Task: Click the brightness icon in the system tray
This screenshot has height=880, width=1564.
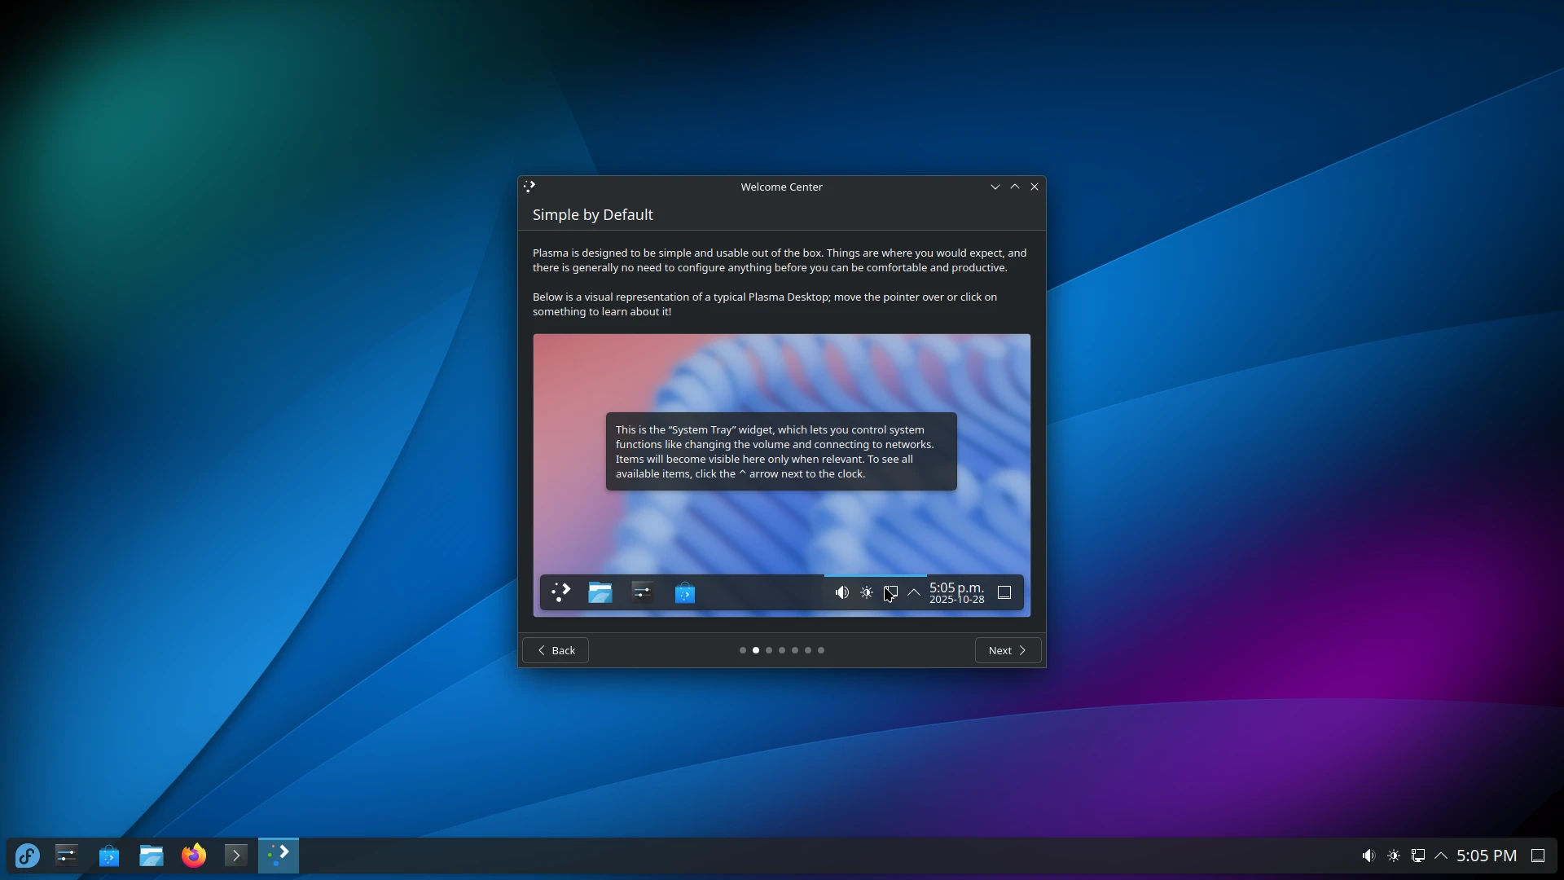Action: click(x=1394, y=855)
